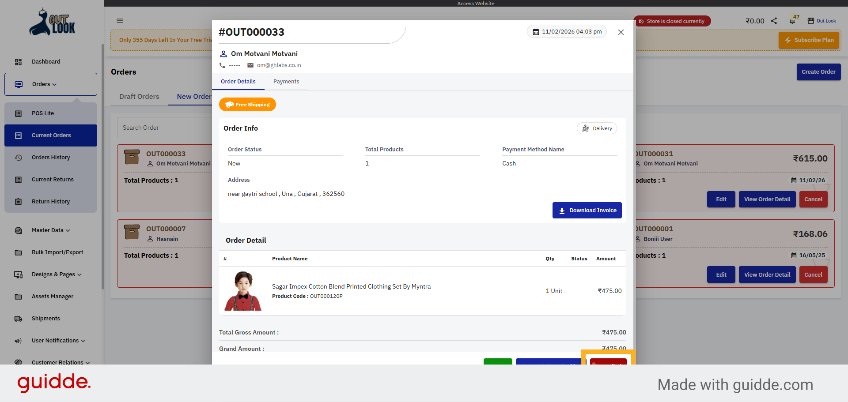Image resolution: width=848 pixels, height=402 pixels.
Task: Click the Bulk Import/Export folder icon
Action: (x=18, y=252)
